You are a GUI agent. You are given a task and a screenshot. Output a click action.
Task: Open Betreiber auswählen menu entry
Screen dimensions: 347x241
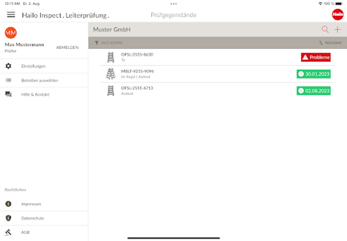tap(44, 80)
